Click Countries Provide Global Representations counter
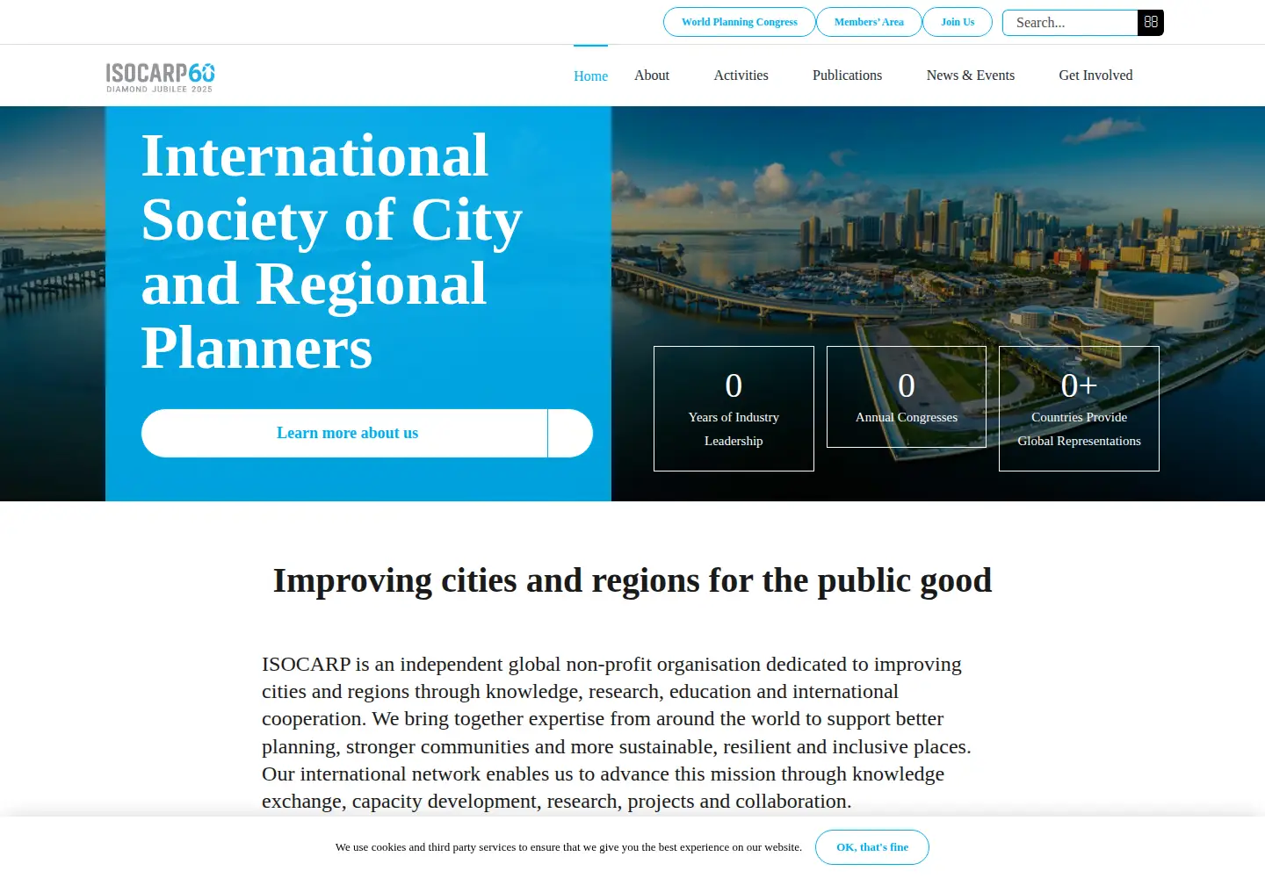Image resolution: width=1265 pixels, height=878 pixels. (1079, 408)
